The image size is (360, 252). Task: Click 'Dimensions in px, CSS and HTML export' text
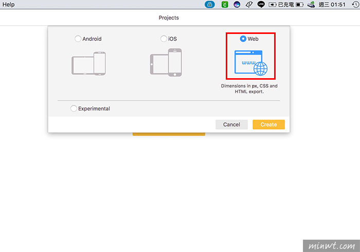tap(249, 88)
